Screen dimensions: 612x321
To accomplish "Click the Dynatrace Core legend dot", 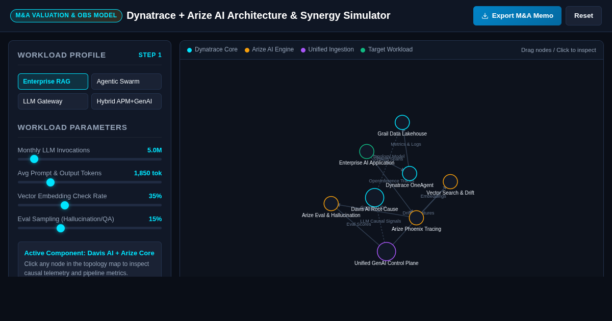I will point(190,50).
